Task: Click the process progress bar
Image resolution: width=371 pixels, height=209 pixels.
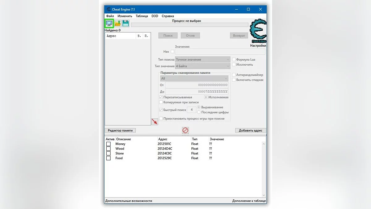Action: (190, 25)
